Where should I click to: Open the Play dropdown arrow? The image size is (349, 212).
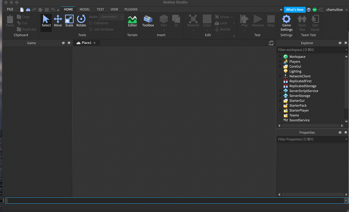(x=244, y=30)
